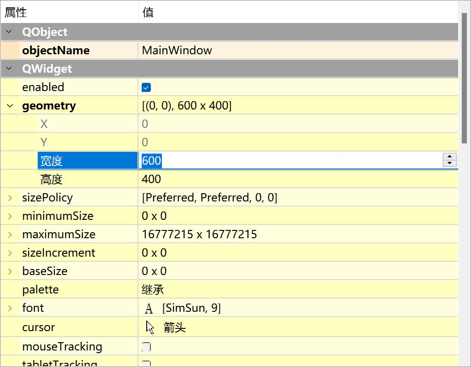Viewport: 471px width, 367px height.
Task: Click the arrow cursor icon
Action: tap(150, 327)
